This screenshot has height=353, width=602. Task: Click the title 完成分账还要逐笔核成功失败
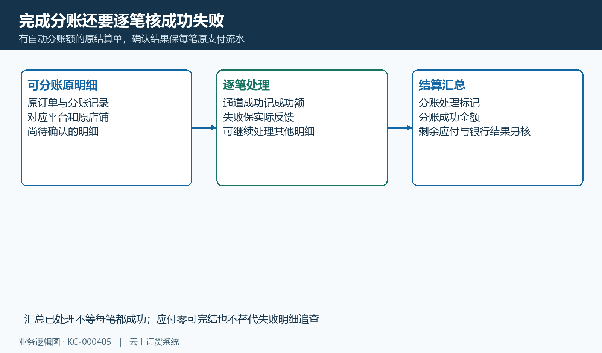122,21
